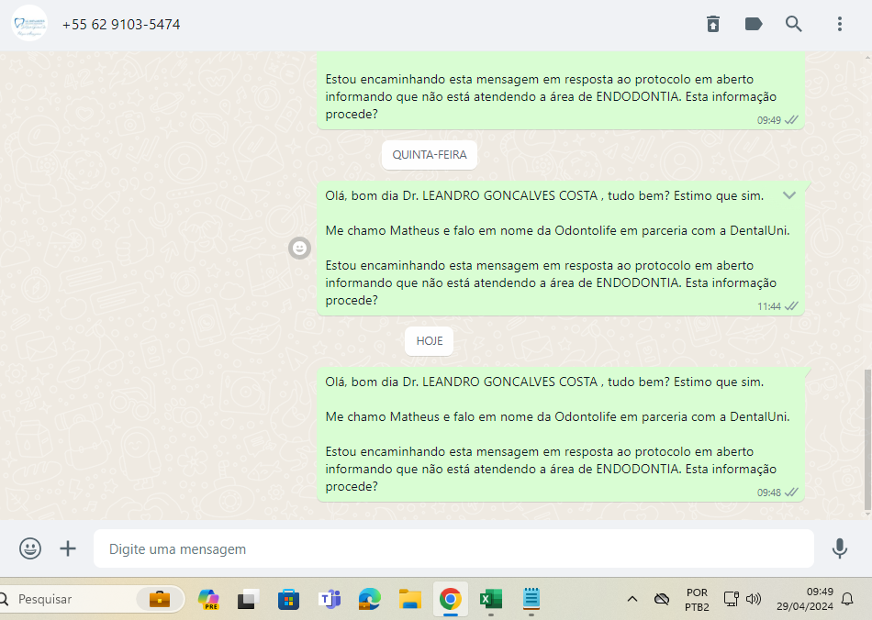The image size is (872, 620).
Task: Click the archive chat icon in header
Action: (x=713, y=25)
